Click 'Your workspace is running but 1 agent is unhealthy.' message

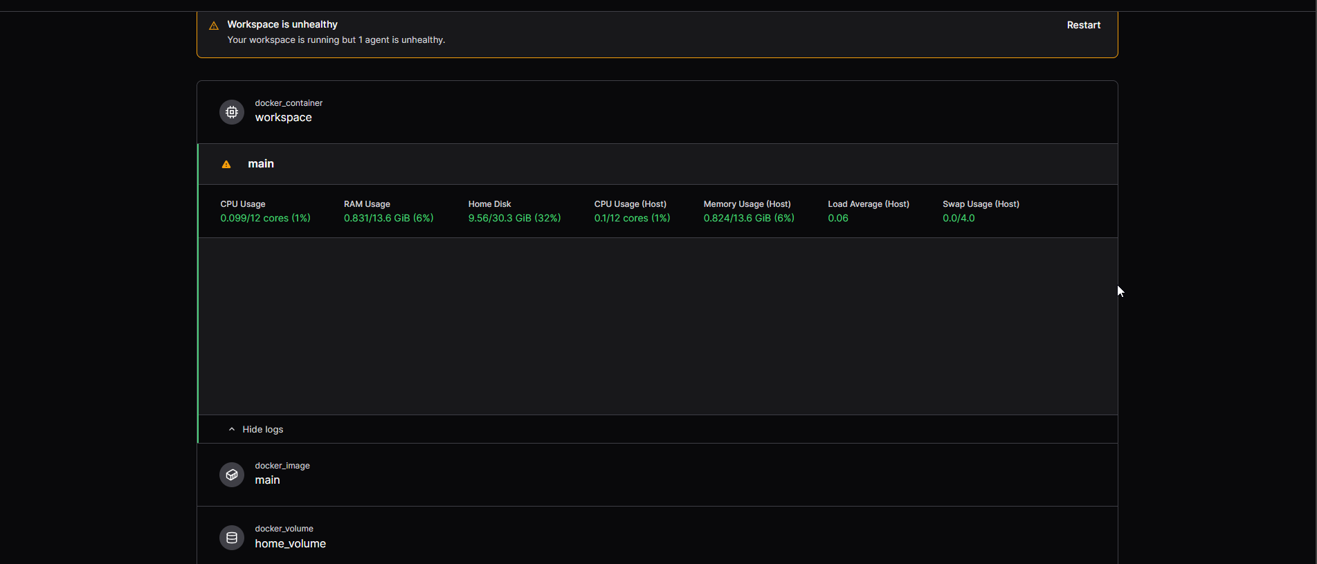[336, 40]
